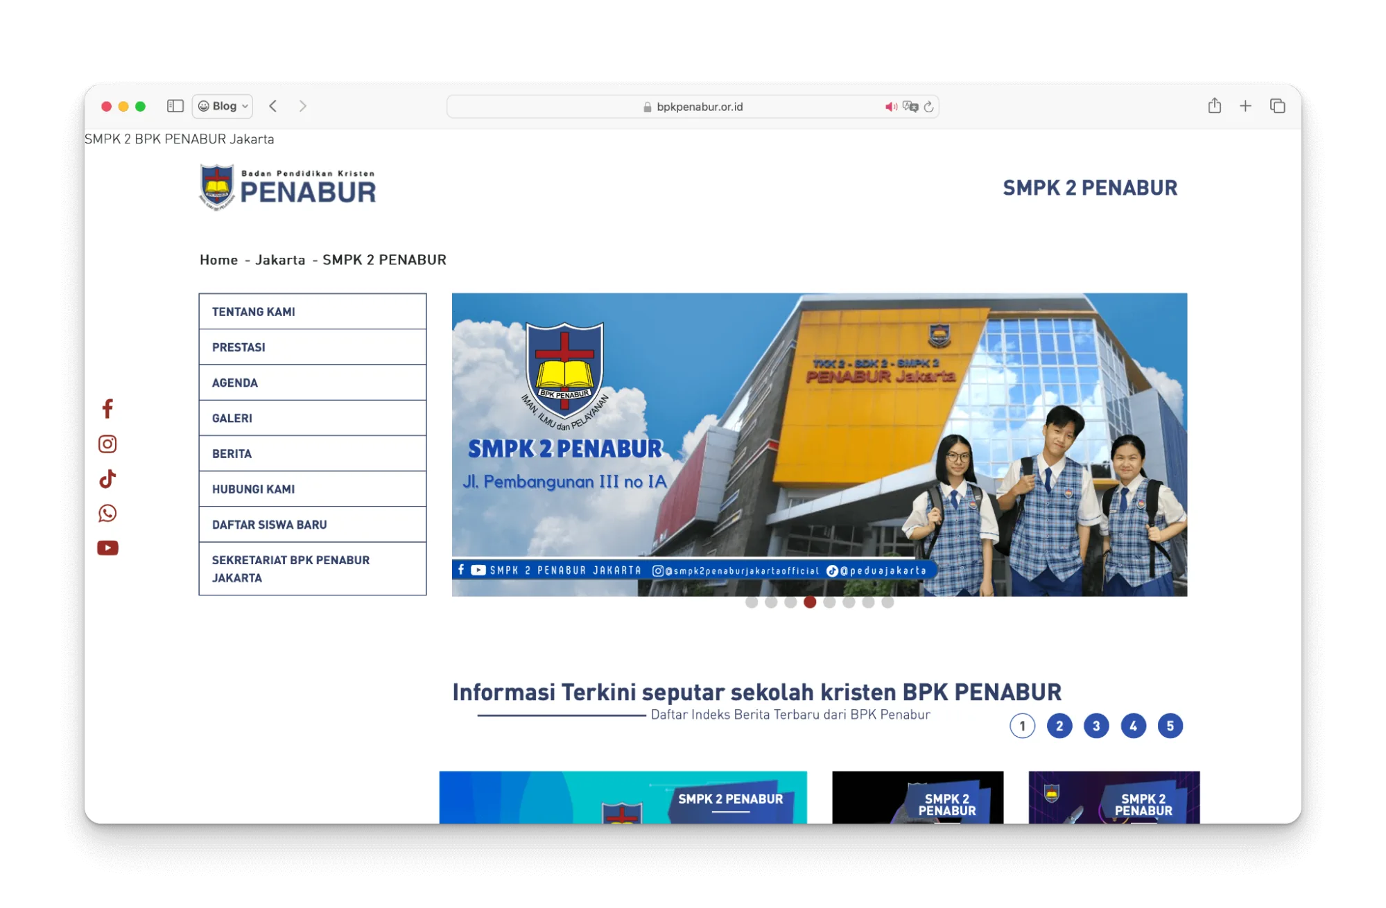Mute the tab audio speaker icon
This screenshot has height=908, width=1386.
pyautogui.click(x=891, y=107)
